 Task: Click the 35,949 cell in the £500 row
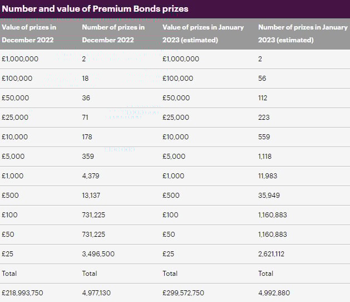pyautogui.click(x=269, y=196)
